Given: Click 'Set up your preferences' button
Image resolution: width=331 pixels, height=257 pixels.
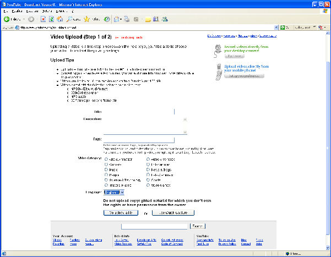Looking at the screenshot, I should click(244, 76).
